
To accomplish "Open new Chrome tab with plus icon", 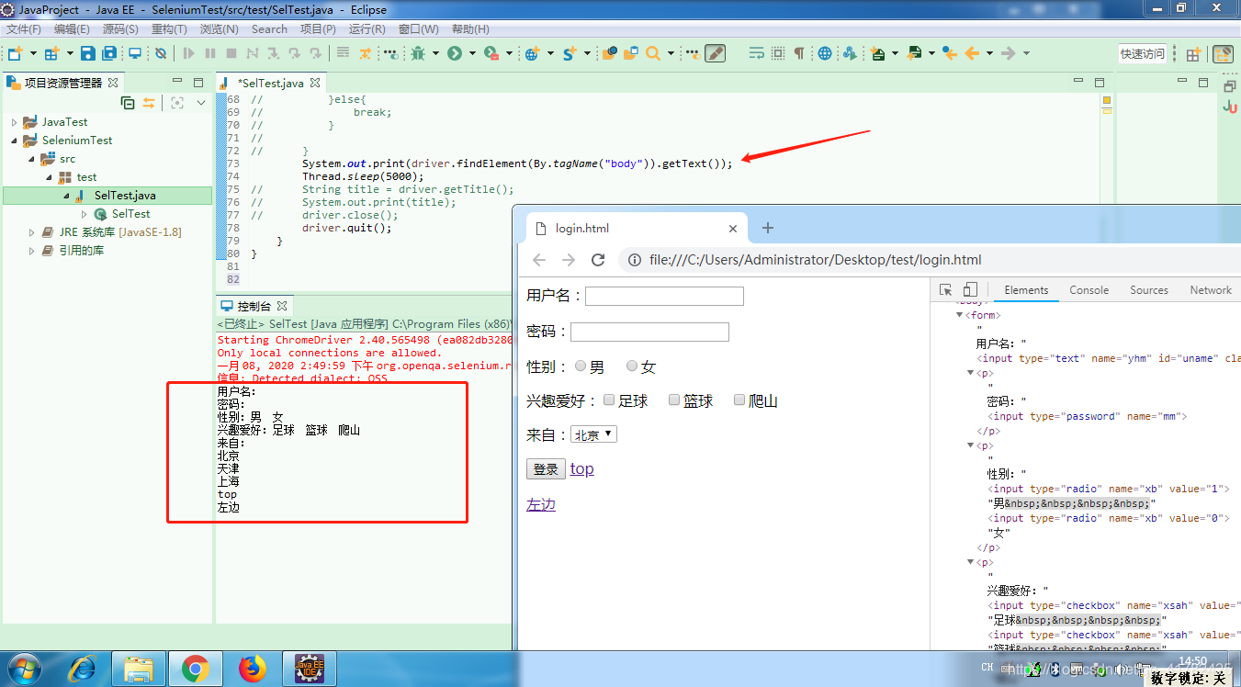I will coord(768,228).
